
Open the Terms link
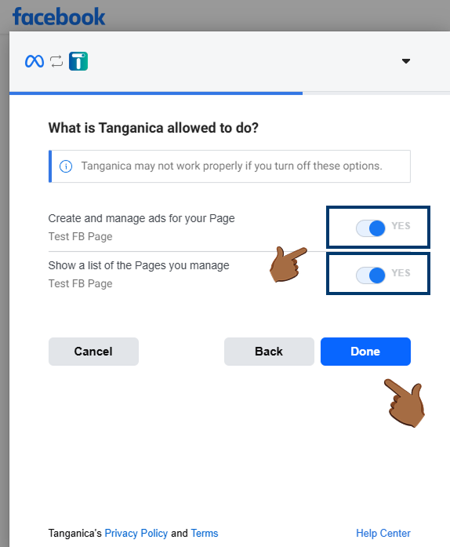205,533
